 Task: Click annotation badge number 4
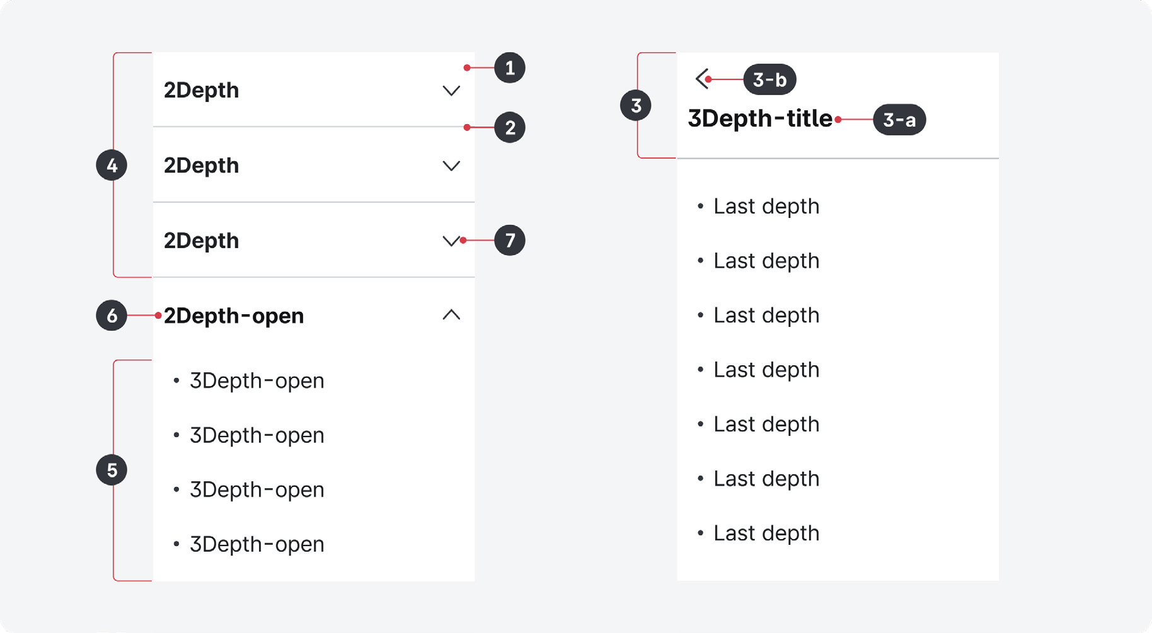(x=112, y=166)
